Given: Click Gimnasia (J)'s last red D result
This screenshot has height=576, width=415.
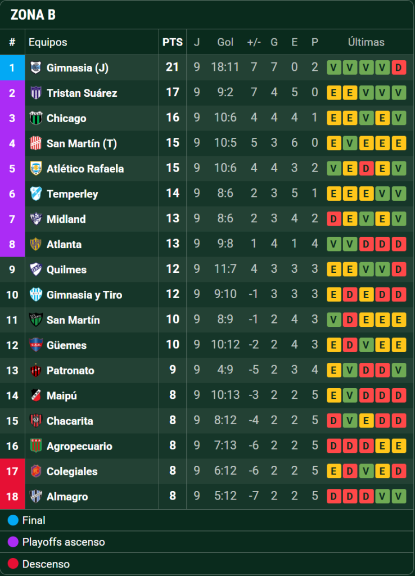Looking at the screenshot, I should click(399, 67).
